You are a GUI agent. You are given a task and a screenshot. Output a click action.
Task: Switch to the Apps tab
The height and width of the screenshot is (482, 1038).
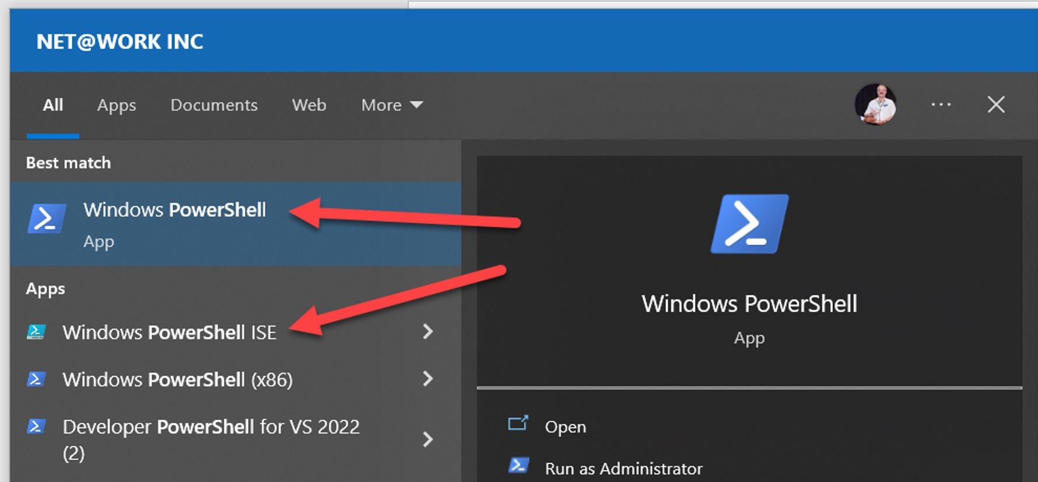point(117,105)
